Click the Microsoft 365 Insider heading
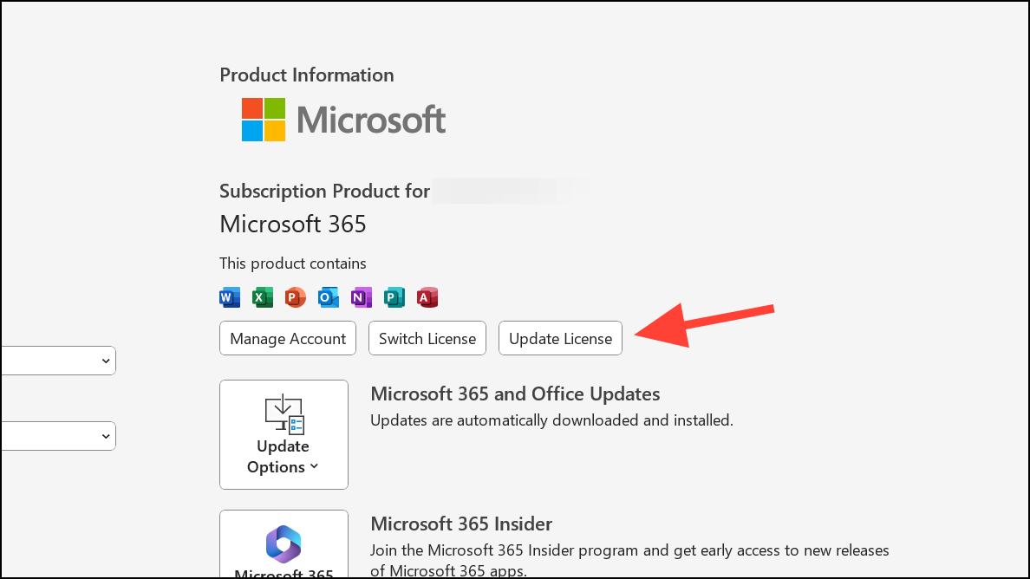 point(461,524)
